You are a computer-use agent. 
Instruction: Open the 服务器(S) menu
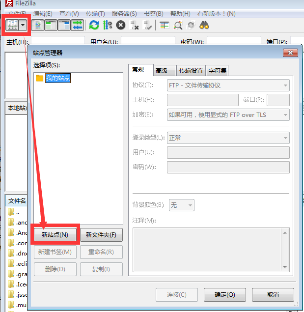click(x=124, y=14)
